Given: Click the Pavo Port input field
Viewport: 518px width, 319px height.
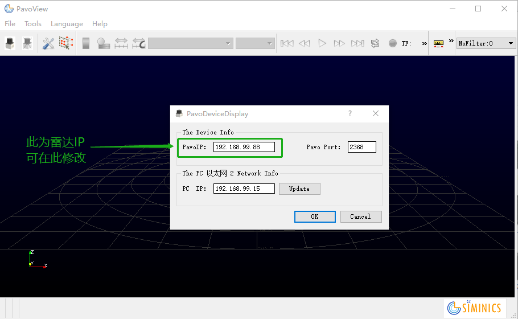Looking at the screenshot, I should click(362, 147).
